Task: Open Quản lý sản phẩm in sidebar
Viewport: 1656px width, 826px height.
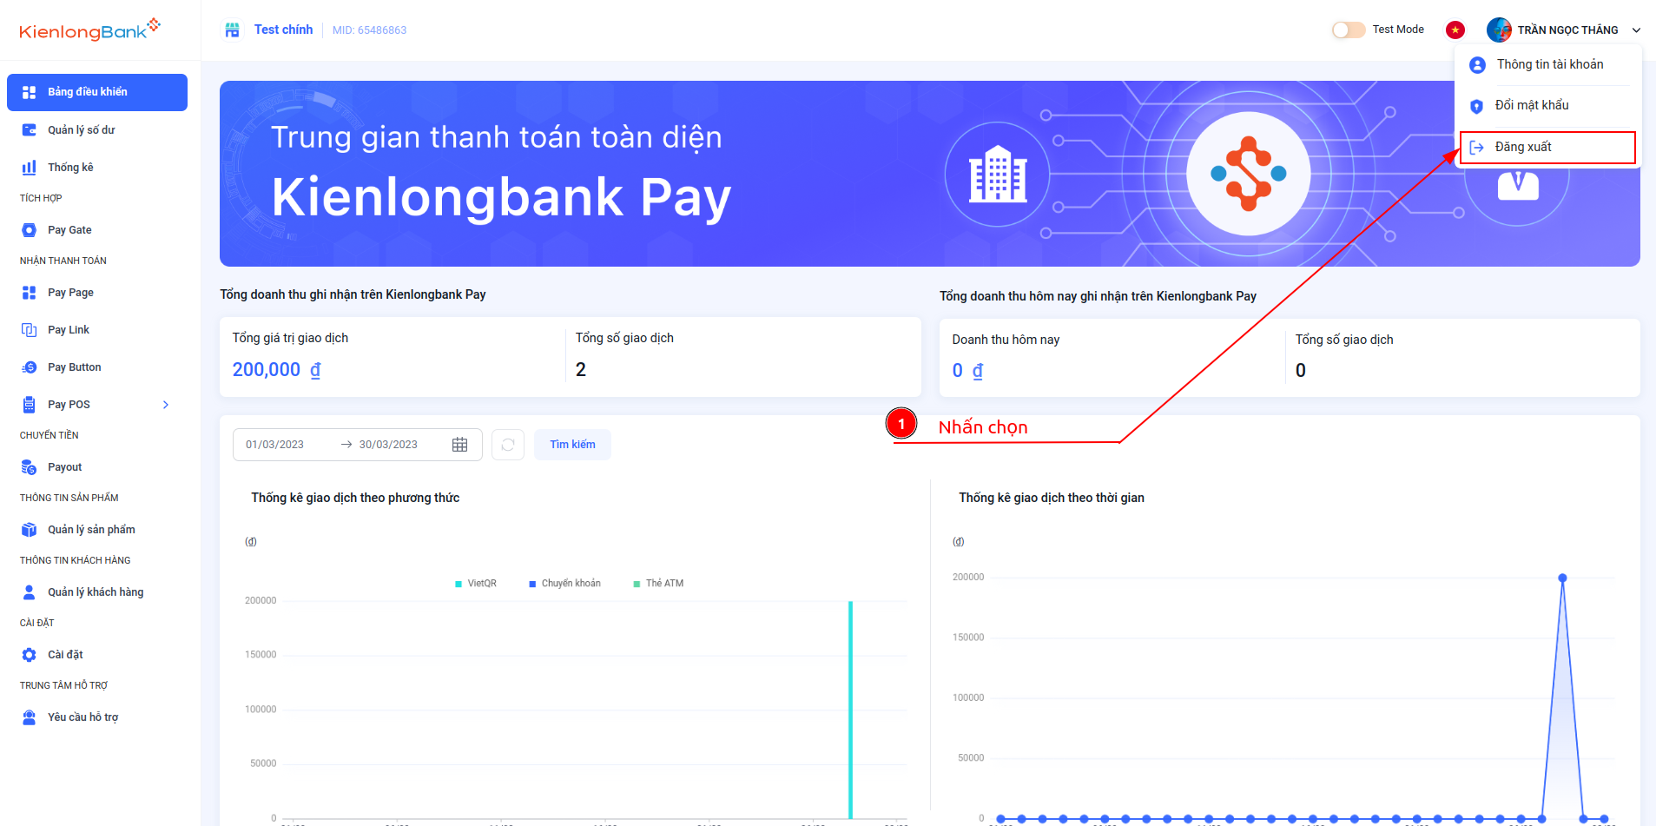Action: click(x=97, y=530)
